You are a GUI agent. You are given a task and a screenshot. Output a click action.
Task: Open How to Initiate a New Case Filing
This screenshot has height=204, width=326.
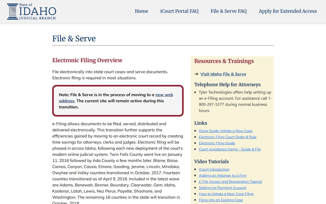[x=226, y=194]
